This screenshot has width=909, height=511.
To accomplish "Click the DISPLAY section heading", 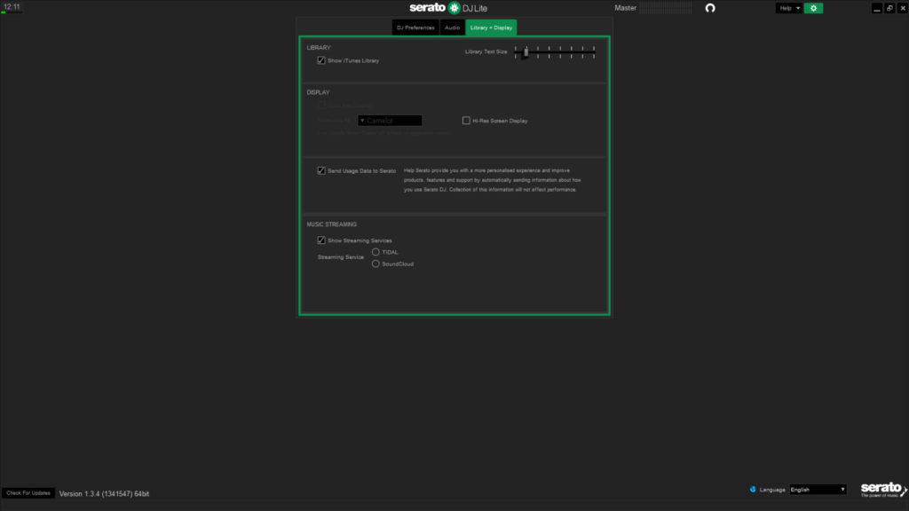I will [319, 92].
